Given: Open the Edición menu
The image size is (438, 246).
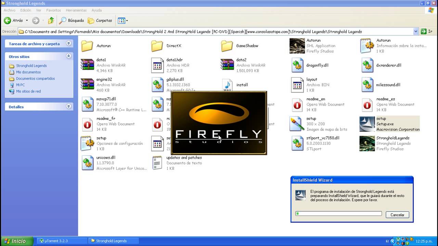Looking at the screenshot, I should (26, 10).
